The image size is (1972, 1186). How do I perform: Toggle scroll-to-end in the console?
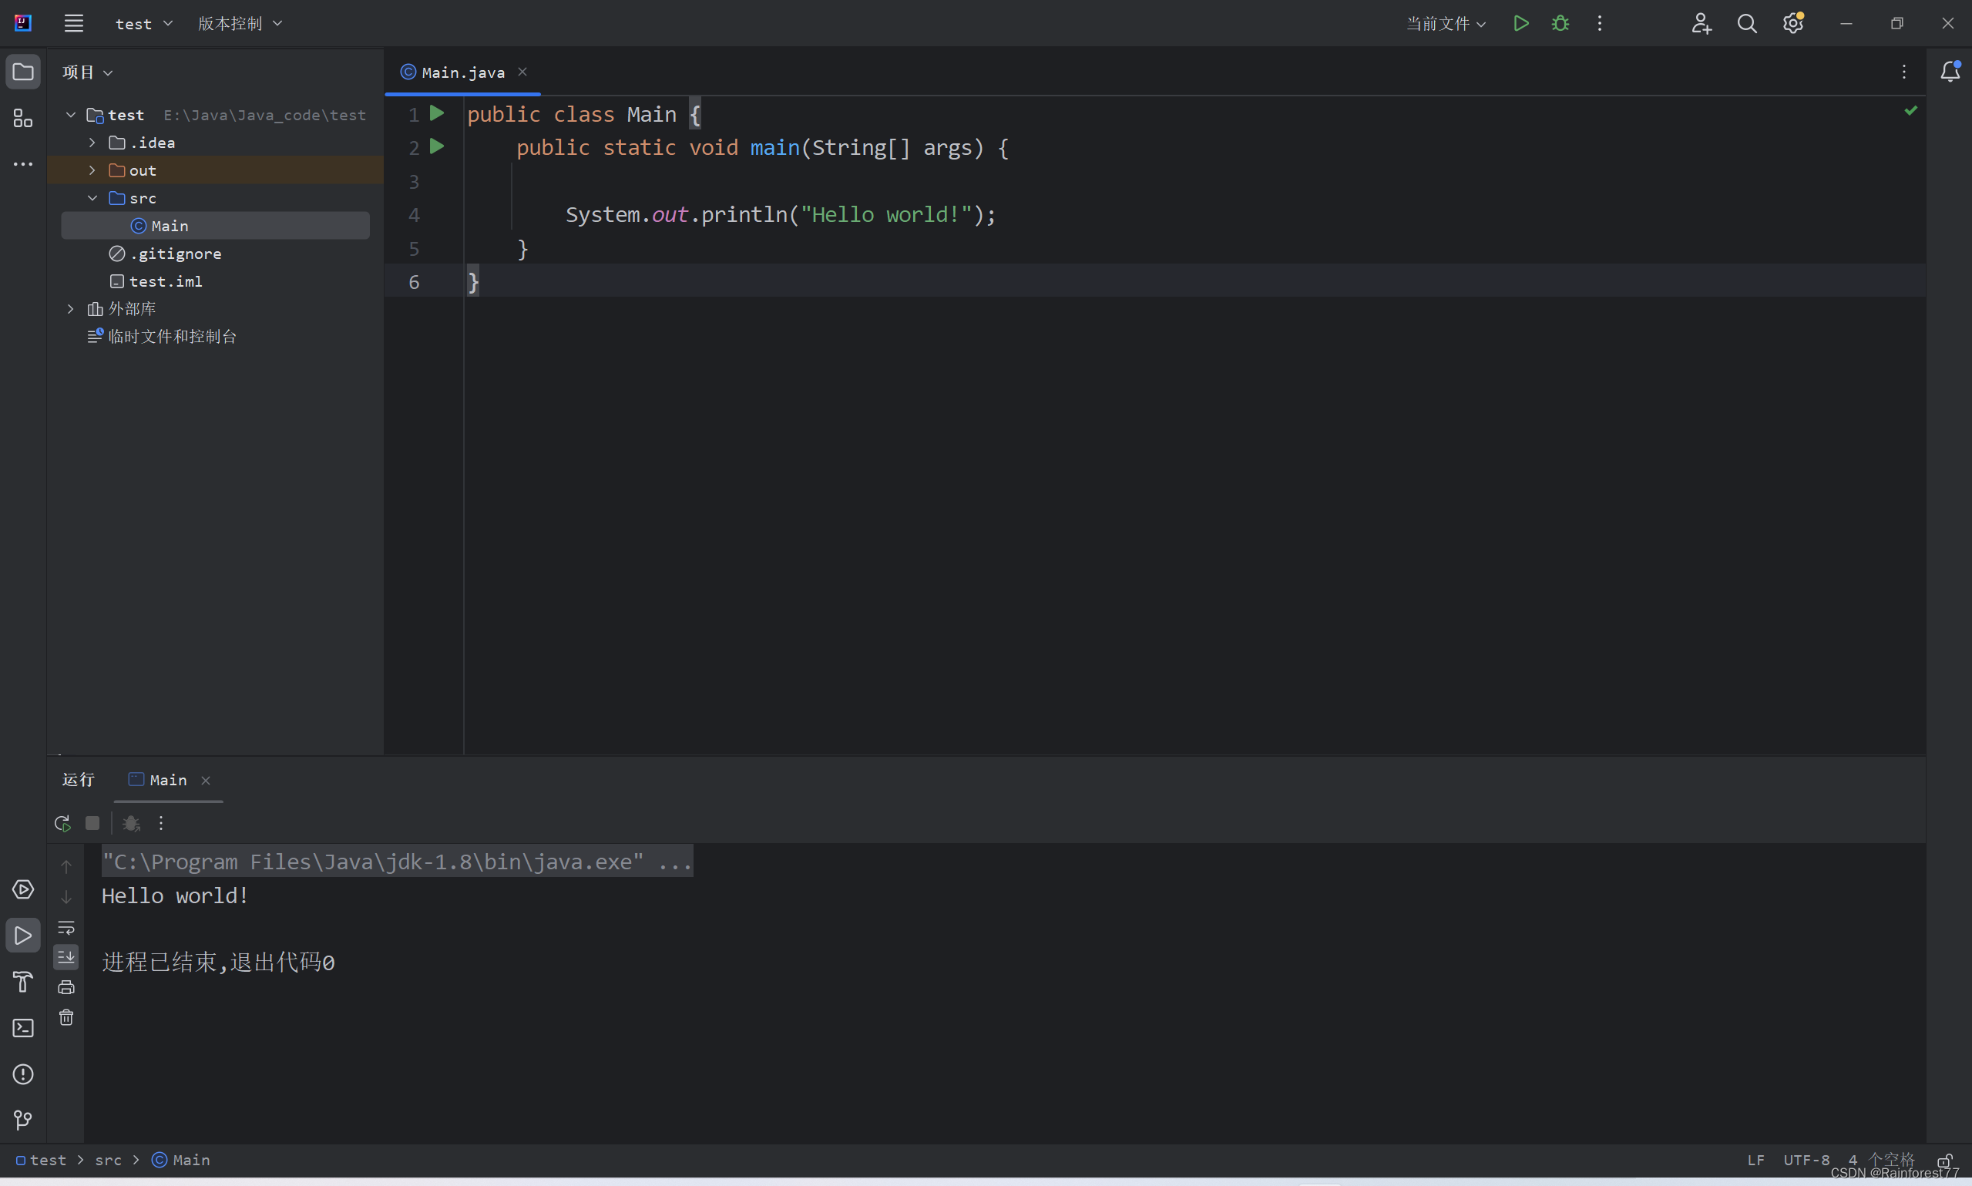click(x=66, y=957)
